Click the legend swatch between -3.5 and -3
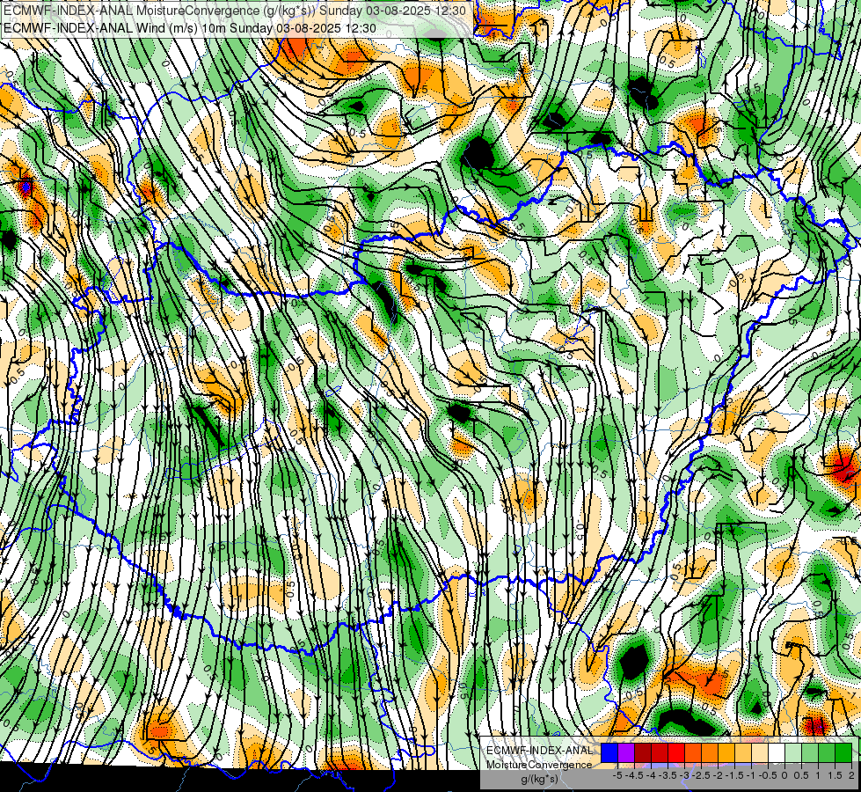Viewport: 861px width, 792px height. (676, 753)
